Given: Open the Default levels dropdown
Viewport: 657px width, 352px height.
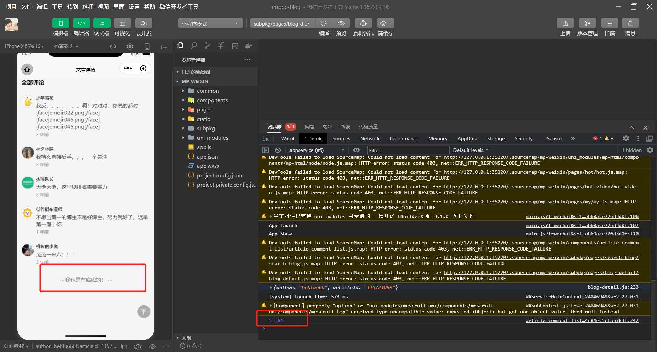Looking at the screenshot, I should point(471,150).
